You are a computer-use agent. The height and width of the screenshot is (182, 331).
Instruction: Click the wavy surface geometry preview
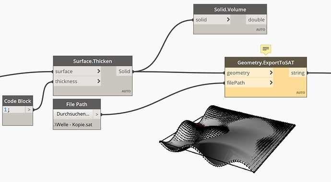[x=227, y=139]
